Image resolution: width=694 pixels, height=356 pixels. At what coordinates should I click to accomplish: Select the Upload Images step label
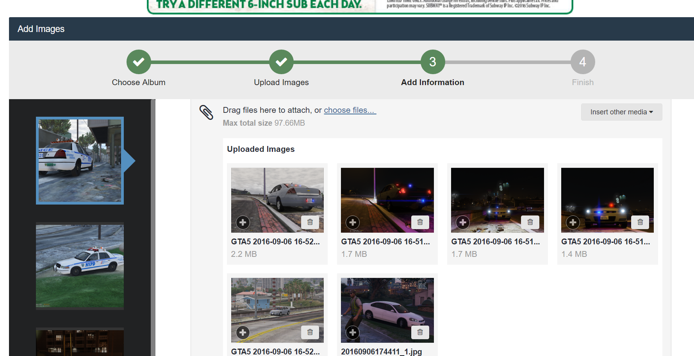[281, 82]
